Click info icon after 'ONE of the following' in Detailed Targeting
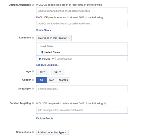This screenshot has height=139, width=143. point(105,103)
